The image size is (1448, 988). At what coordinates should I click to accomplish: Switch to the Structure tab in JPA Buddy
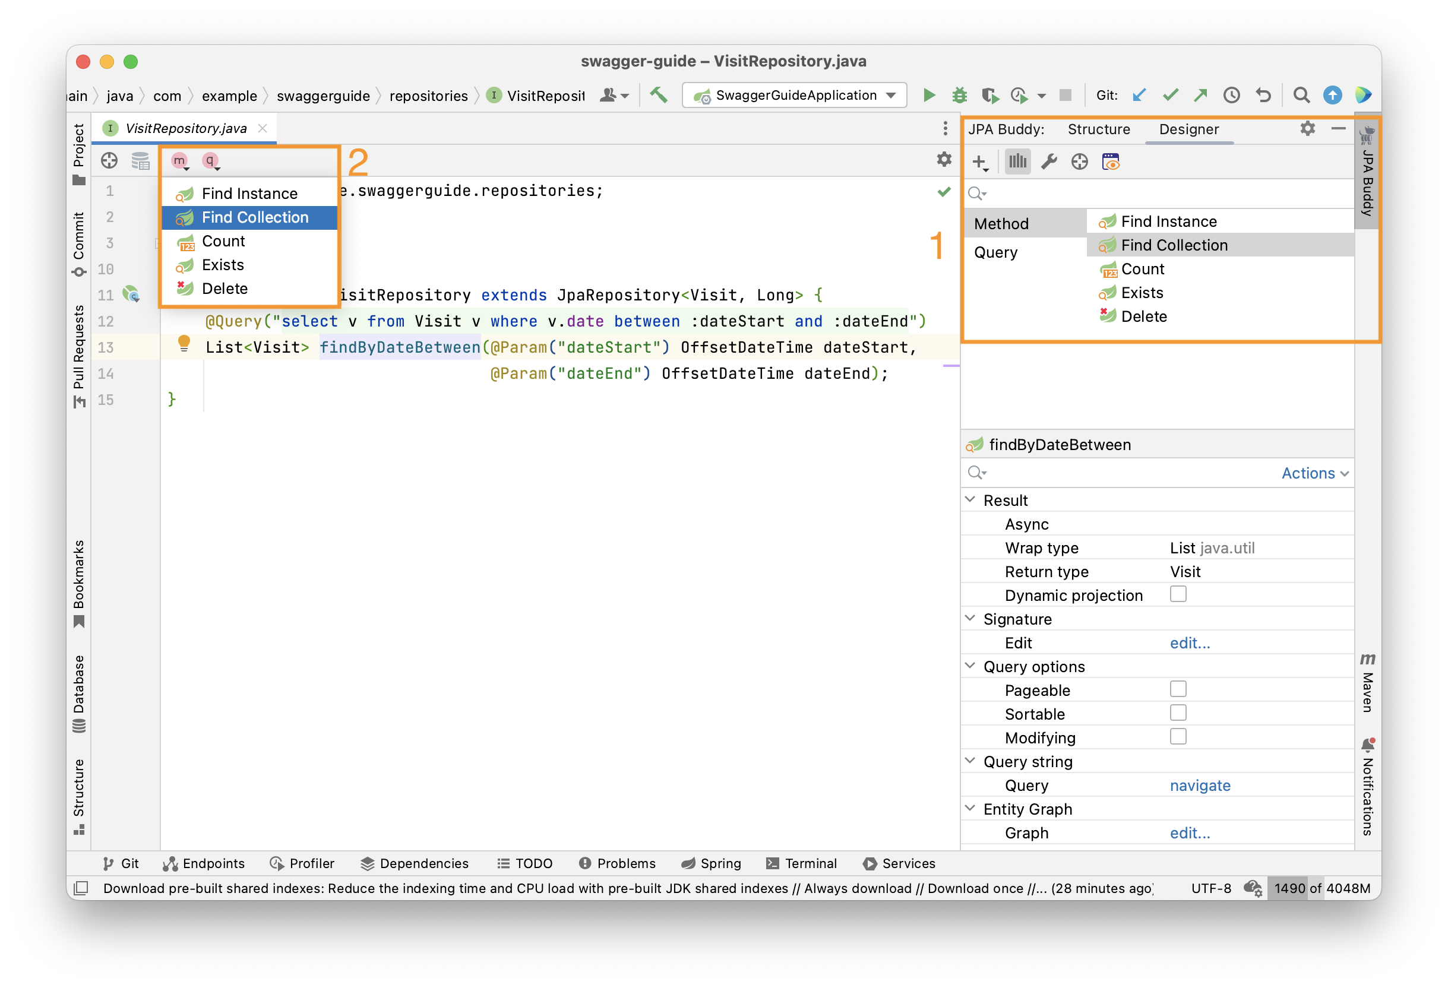pos(1098,129)
